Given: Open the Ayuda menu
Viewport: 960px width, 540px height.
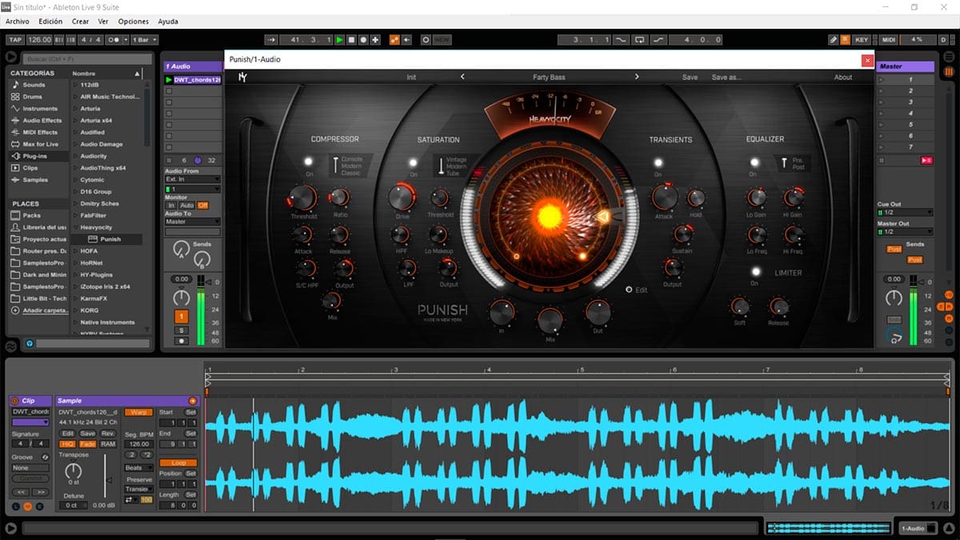Looking at the screenshot, I should pyautogui.click(x=168, y=21).
